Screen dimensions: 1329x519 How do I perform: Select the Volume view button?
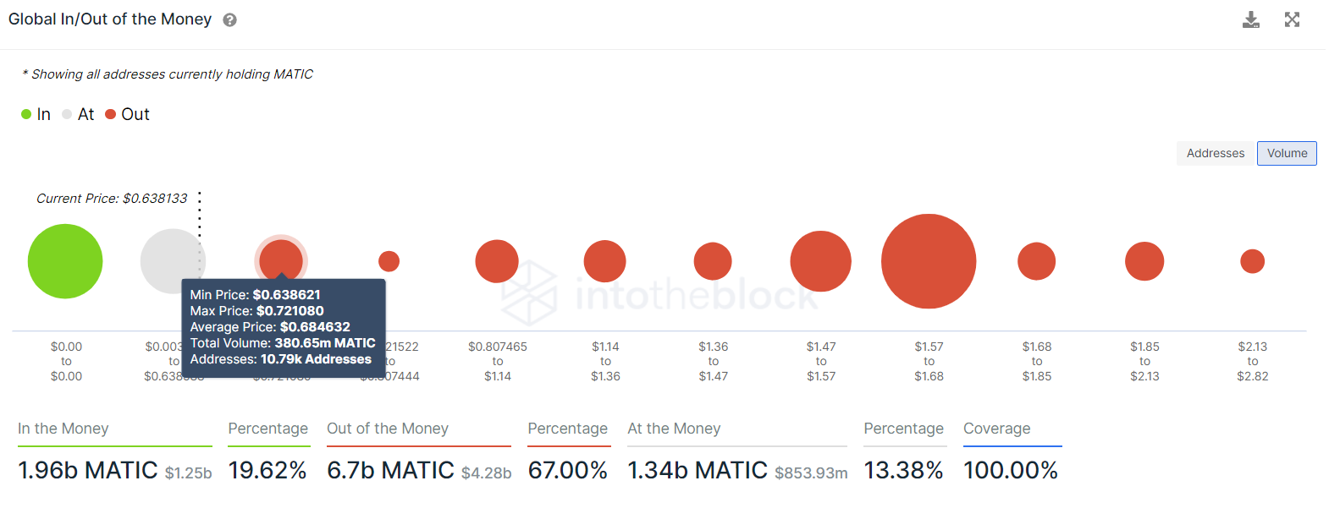(x=1287, y=153)
